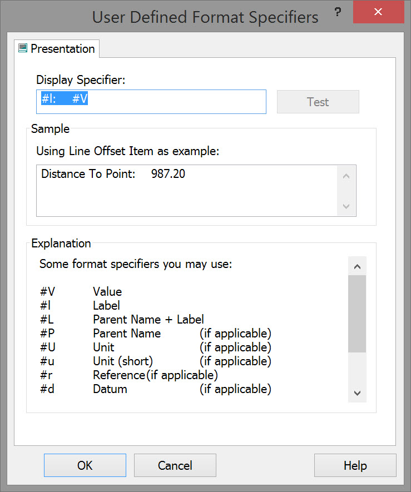Click the Explanation scrollbar thumb

(x=357, y=314)
